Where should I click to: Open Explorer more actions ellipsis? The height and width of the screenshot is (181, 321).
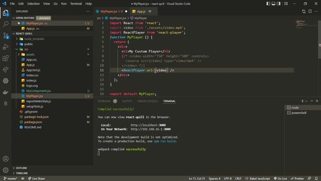tap(88, 12)
